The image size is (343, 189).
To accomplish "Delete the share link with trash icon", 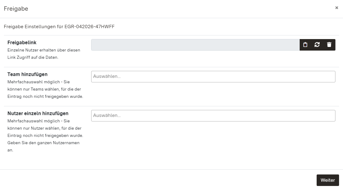I will 329,45.
